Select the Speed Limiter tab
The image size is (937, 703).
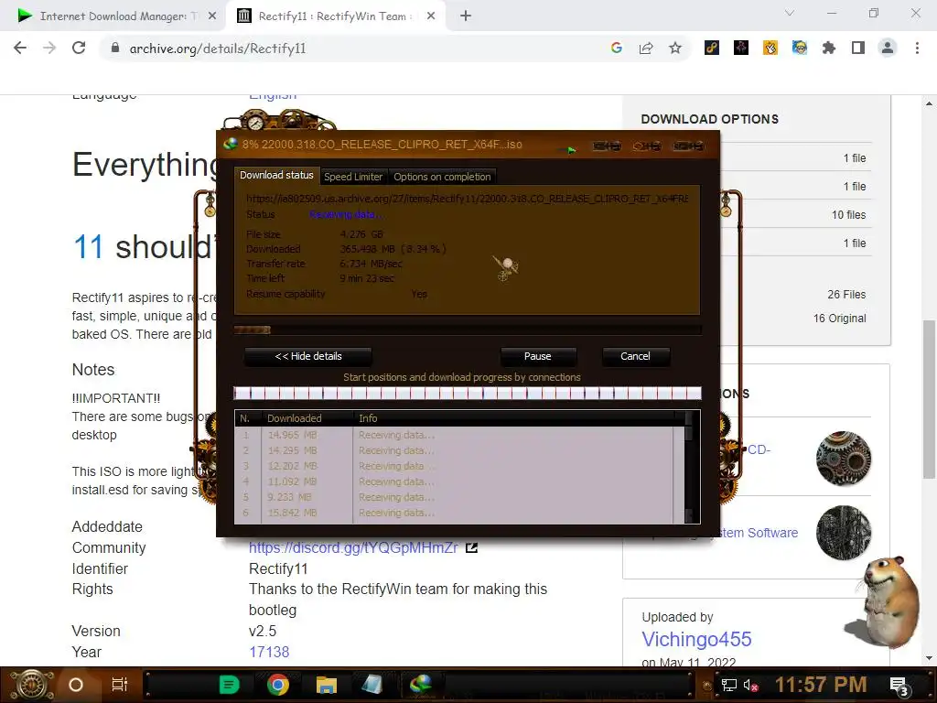353,177
